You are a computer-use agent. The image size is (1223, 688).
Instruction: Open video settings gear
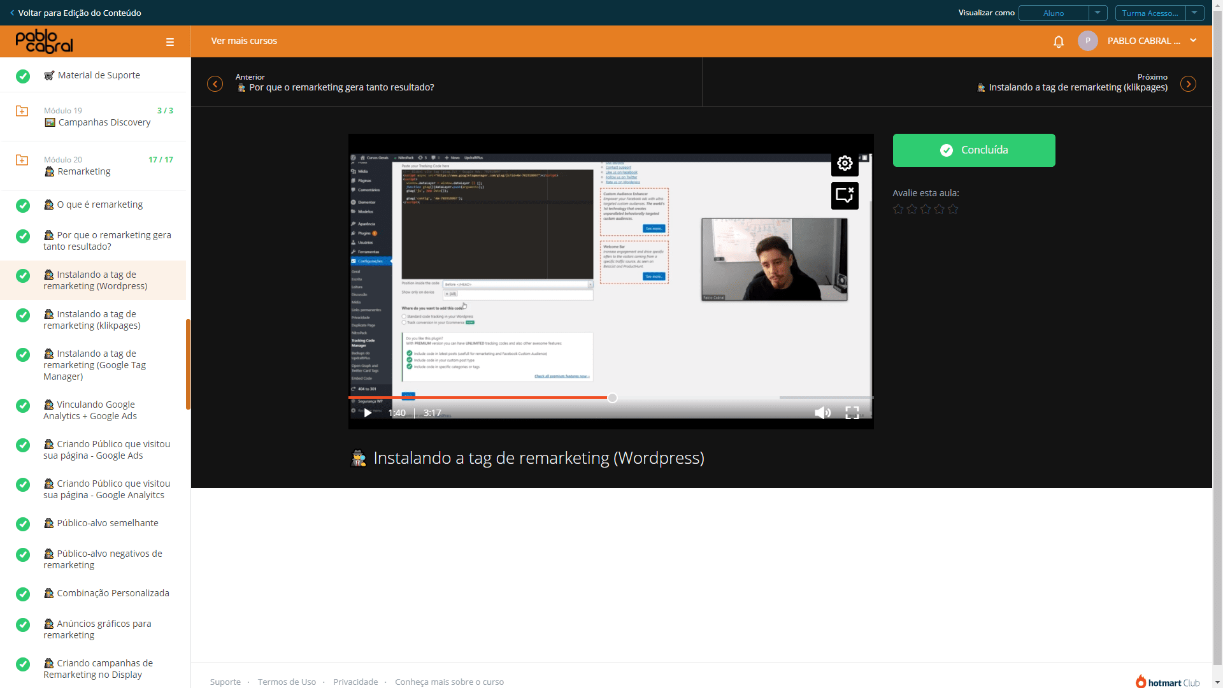(x=845, y=163)
